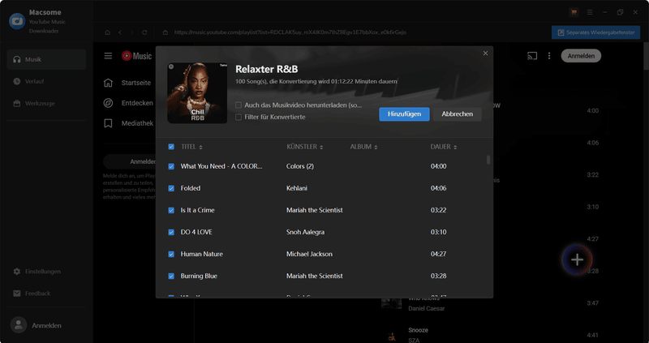649x343 pixels.
Task: Open the hamburger menu in title bar
Action: (590, 12)
